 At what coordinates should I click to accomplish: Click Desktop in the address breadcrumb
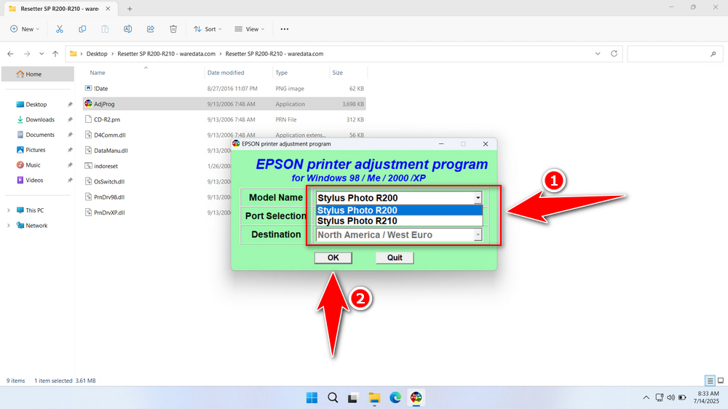tap(97, 54)
